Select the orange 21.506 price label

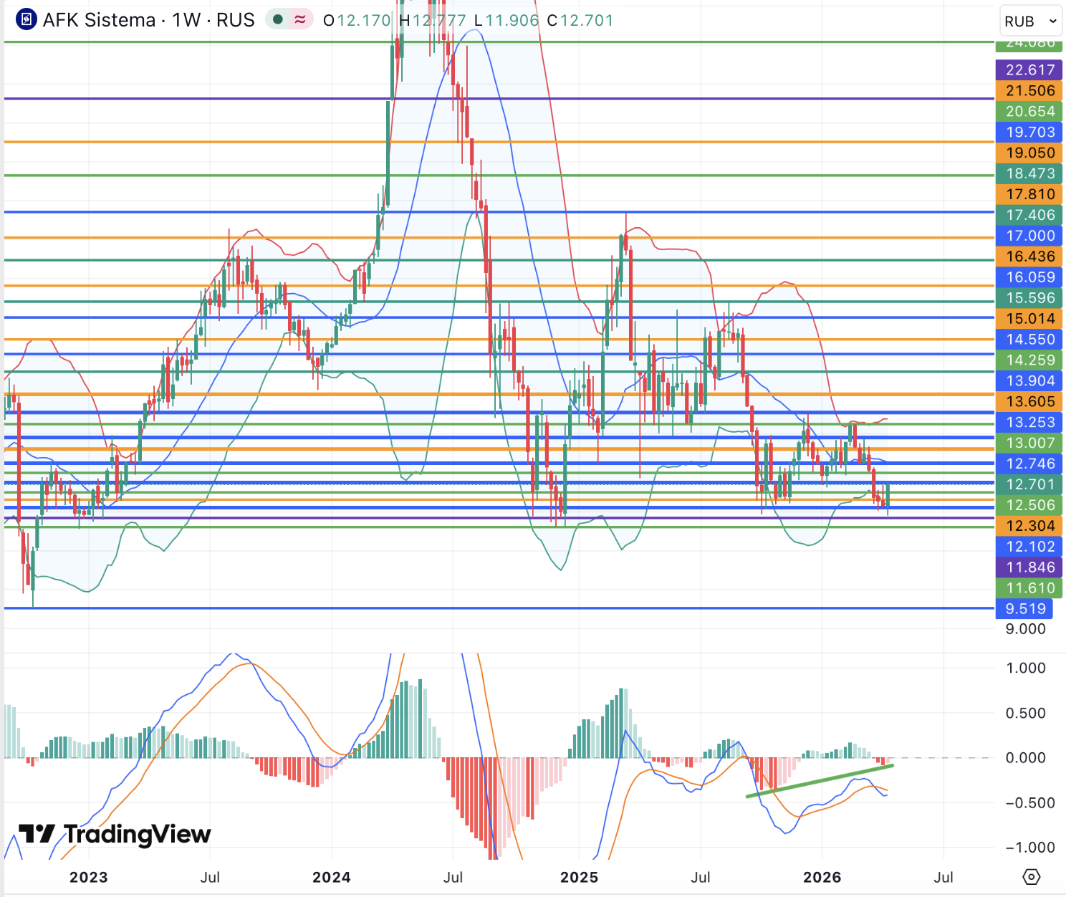(1029, 91)
